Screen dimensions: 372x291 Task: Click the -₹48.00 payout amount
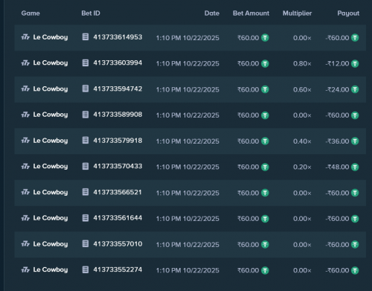(337, 167)
